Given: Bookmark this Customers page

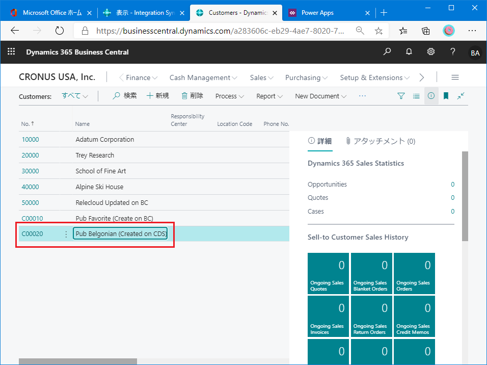Looking at the screenshot, I should [446, 96].
